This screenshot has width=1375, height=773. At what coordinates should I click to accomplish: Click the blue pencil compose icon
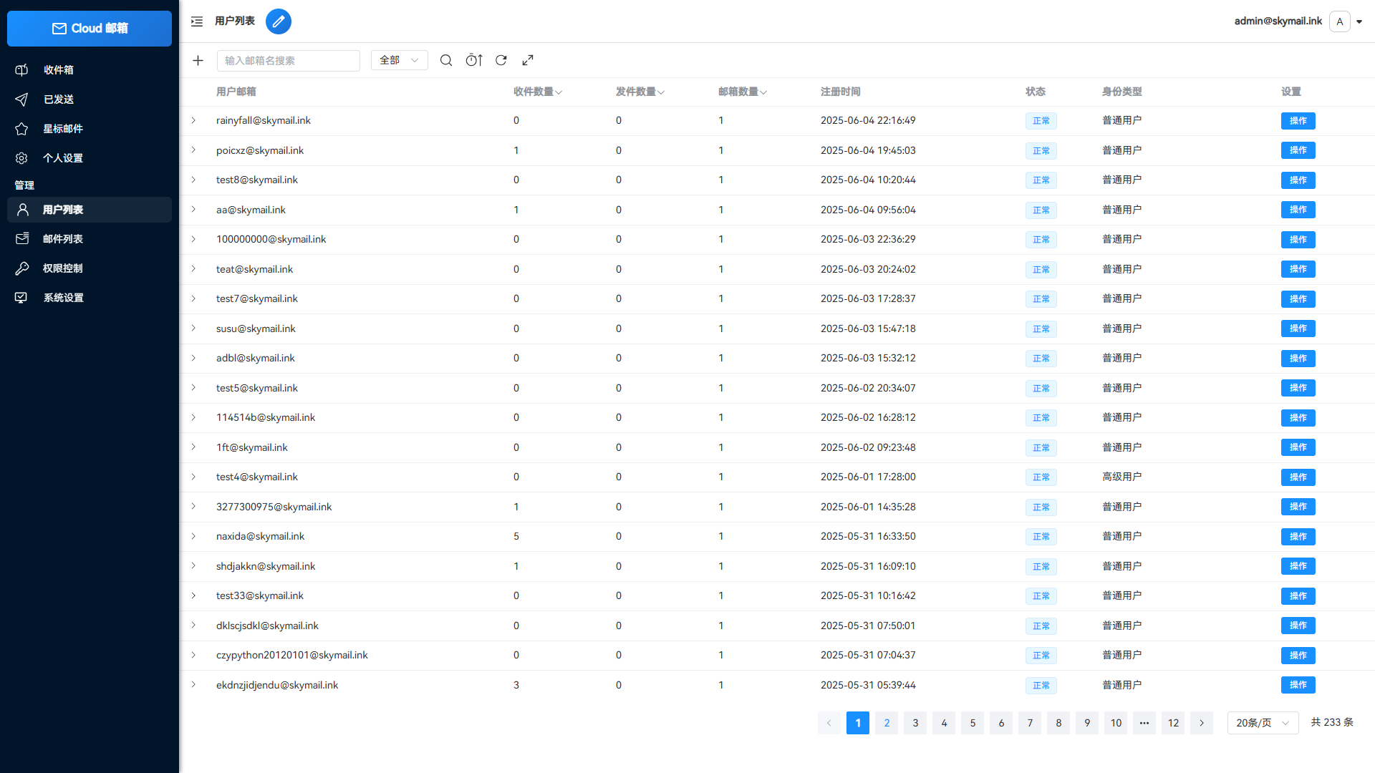tap(279, 21)
